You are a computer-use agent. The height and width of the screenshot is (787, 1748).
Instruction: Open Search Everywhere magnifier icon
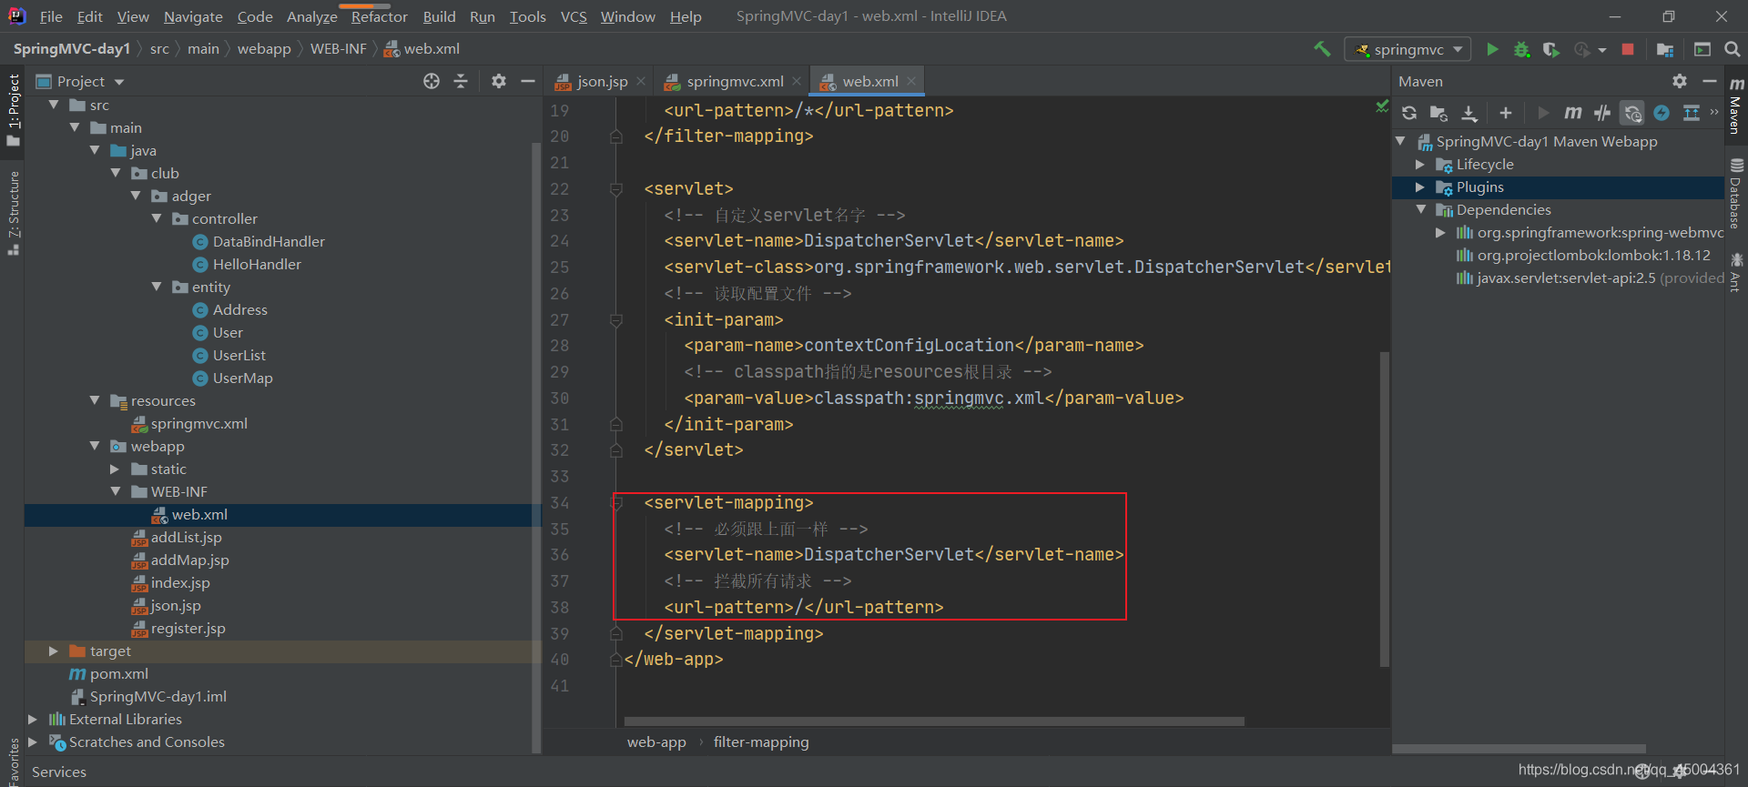pos(1732,49)
